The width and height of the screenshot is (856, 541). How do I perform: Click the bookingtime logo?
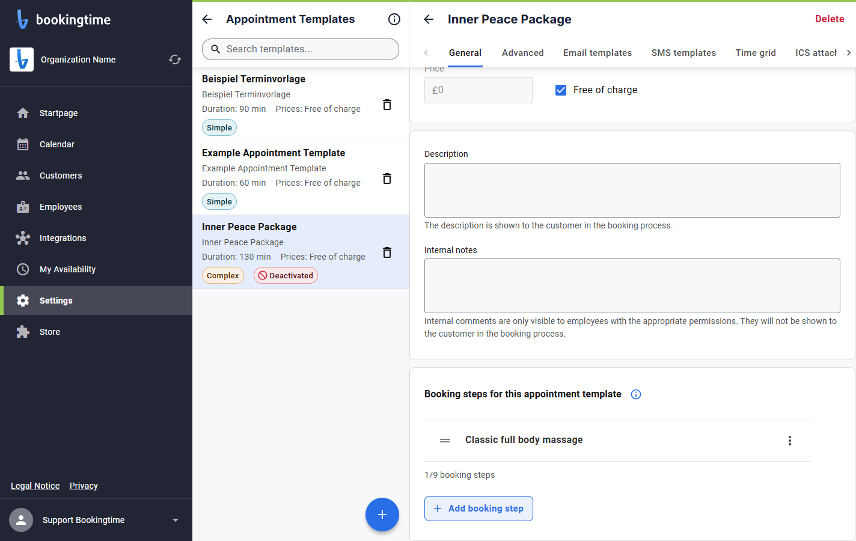pos(63,19)
